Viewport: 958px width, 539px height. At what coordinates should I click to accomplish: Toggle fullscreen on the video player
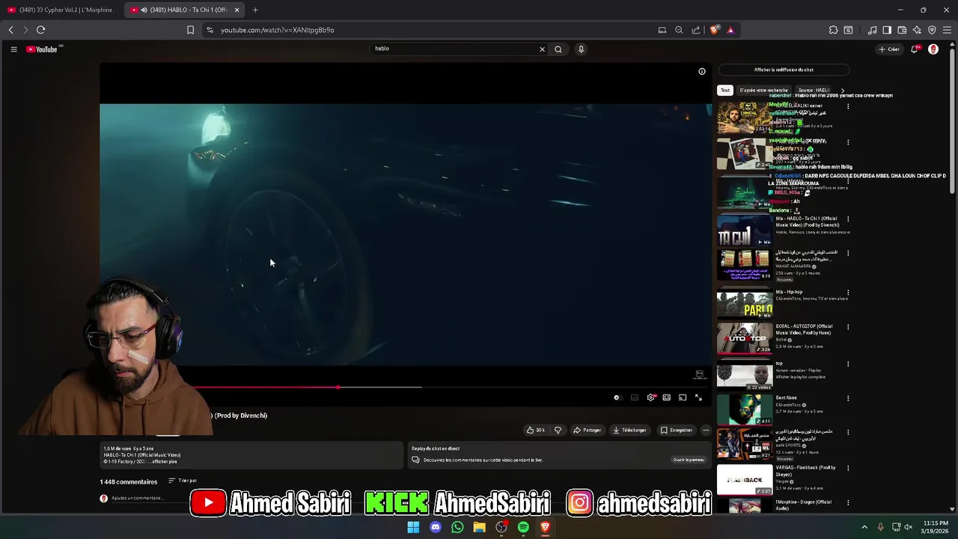(698, 398)
